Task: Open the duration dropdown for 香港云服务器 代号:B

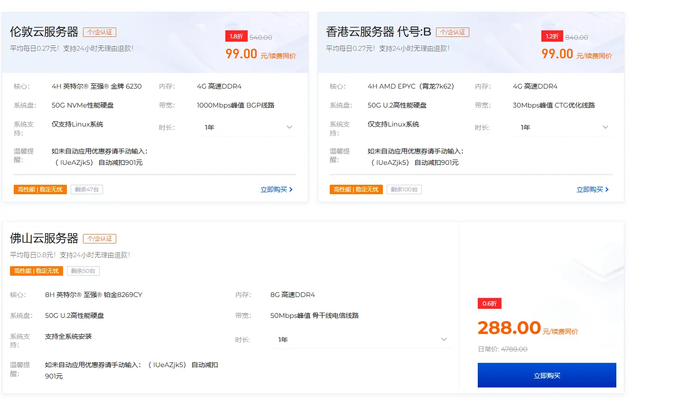Action: pyautogui.click(x=562, y=127)
